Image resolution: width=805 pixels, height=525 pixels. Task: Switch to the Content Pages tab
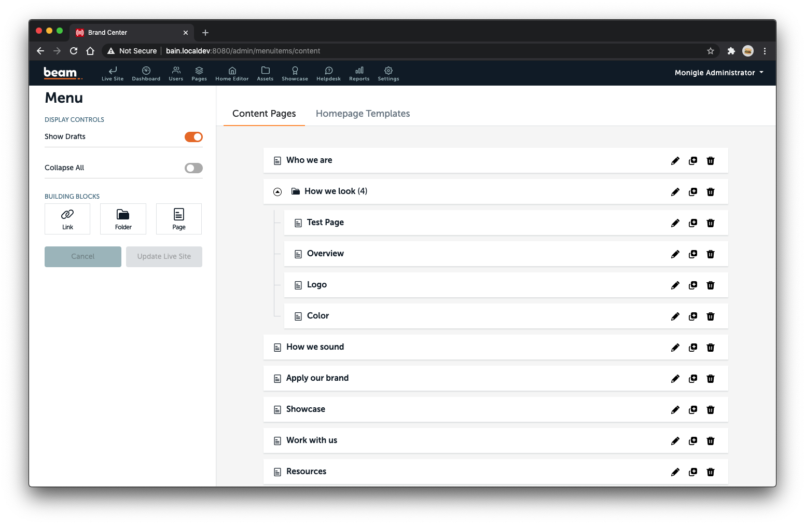pos(264,114)
